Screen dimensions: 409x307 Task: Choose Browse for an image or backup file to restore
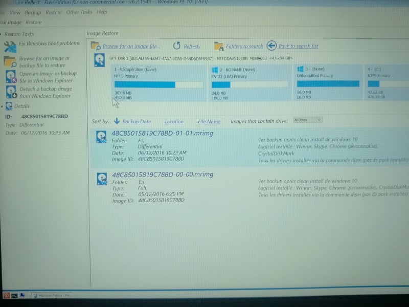point(44,62)
